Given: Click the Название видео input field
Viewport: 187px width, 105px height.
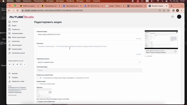Looking at the screenshot, I should (89, 36).
